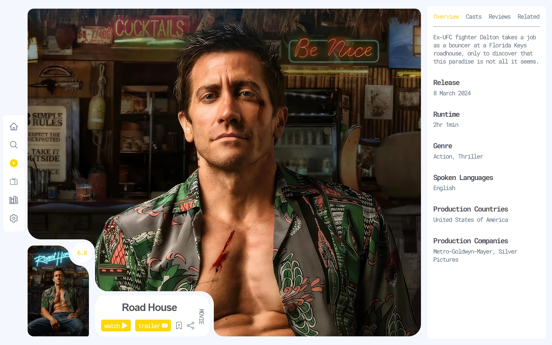Click the Road House title text
The height and width of the screenshot is (345, 552).
(x=149, y=307)
